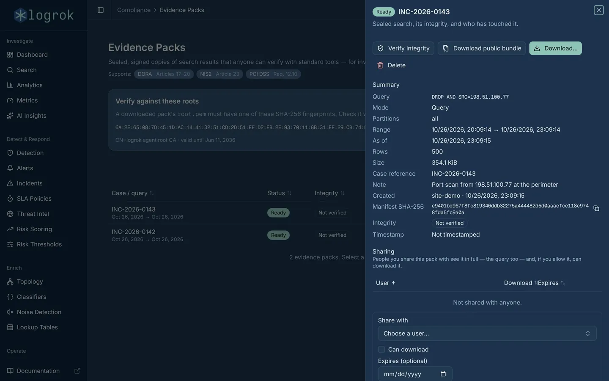Copy the Manifest SHA-256 hash
The width and height of the screenshot is (609, 381).
tap(596, 208)
